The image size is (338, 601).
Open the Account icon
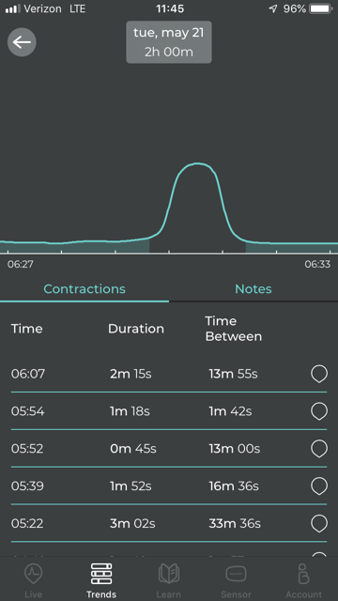[x=303, y=574]
